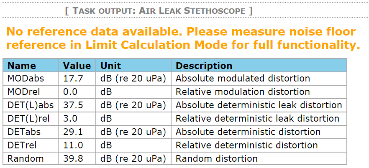Select the Value column header
The width and height of the screenshot is (369, 168).
click(77, 66)
